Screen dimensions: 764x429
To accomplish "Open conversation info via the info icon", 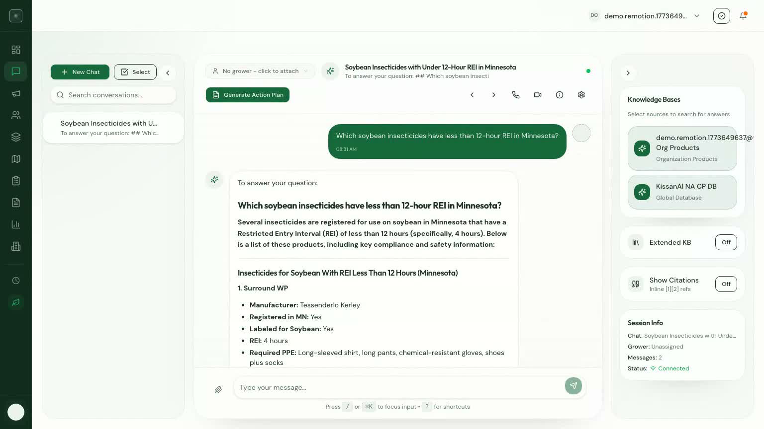I will pos(560,95).
